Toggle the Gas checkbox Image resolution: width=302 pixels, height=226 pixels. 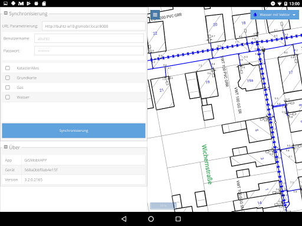[x=8, y=87]
